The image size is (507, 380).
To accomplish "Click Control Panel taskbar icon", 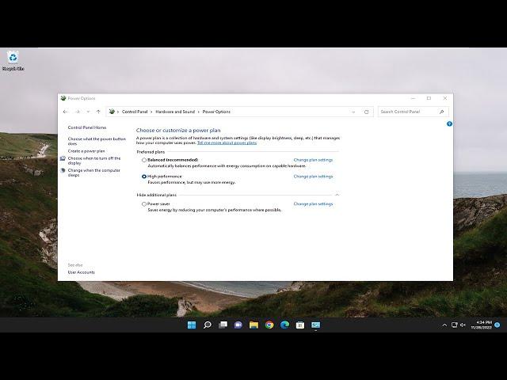I will (x=315, y=325).
